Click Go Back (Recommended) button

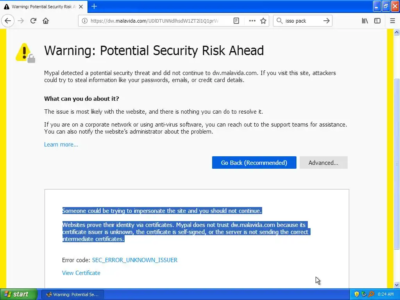click(x=254, y=162)
